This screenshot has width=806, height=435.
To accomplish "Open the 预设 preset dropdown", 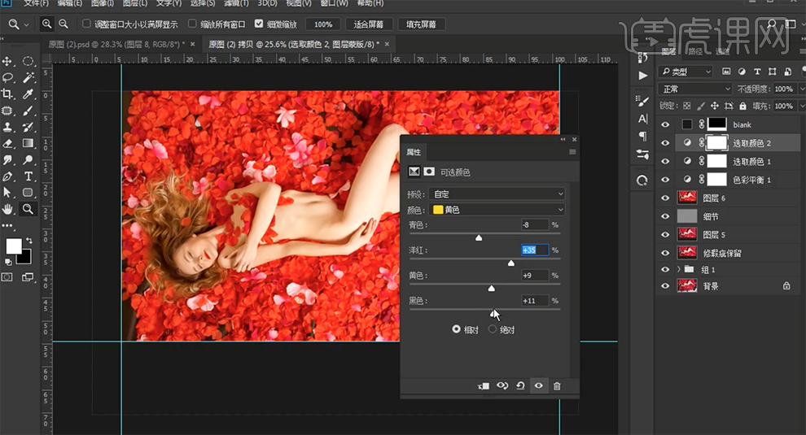I will tap(497, 194).
